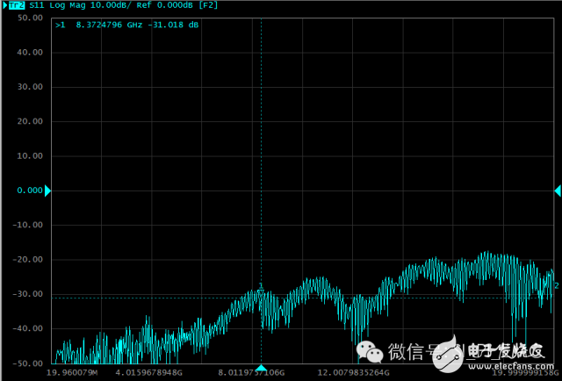The width and height of the screenshot is (562, 381).
Task: Click the left reference level triangle at 0.000
Action: click(x=48, y=190)
